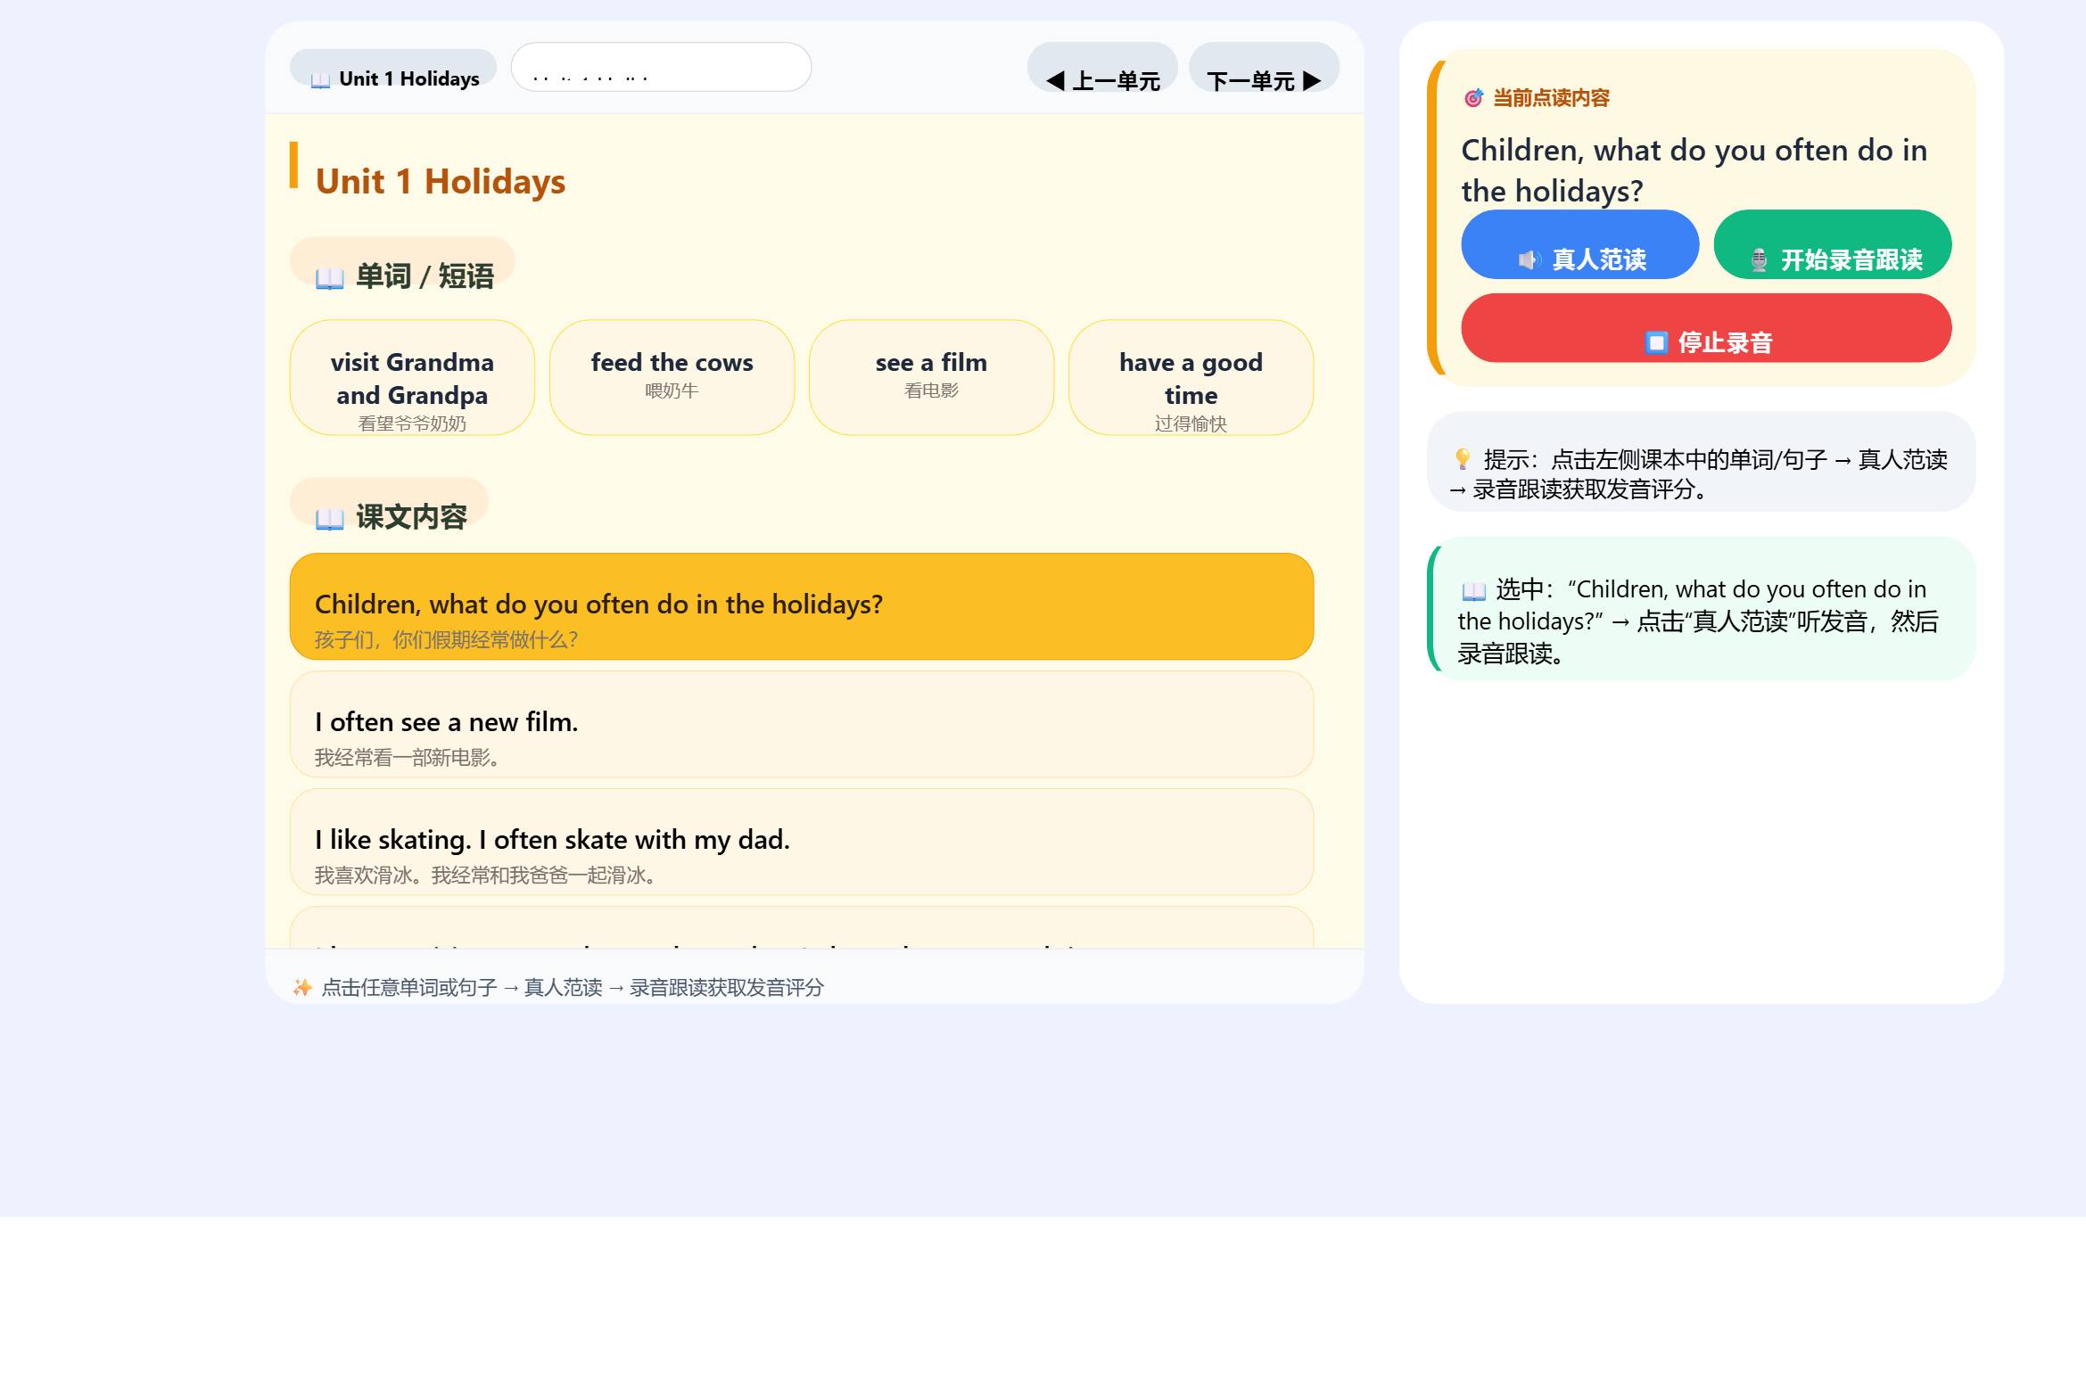The height and width of the screenshot is (1390, 2086).
Task: Play the 真人范读 model reading
Action: (x=1579, y=245)
